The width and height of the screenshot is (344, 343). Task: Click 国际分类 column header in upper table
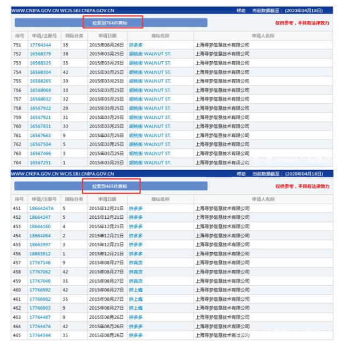[x=74, y=36]
